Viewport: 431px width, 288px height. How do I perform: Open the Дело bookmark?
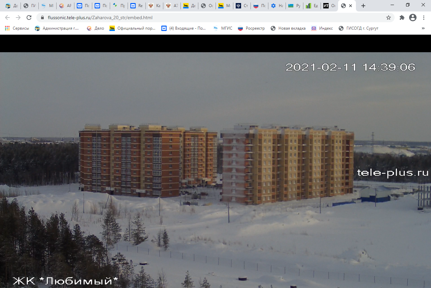pyautogui.click(x=95, y=28)
